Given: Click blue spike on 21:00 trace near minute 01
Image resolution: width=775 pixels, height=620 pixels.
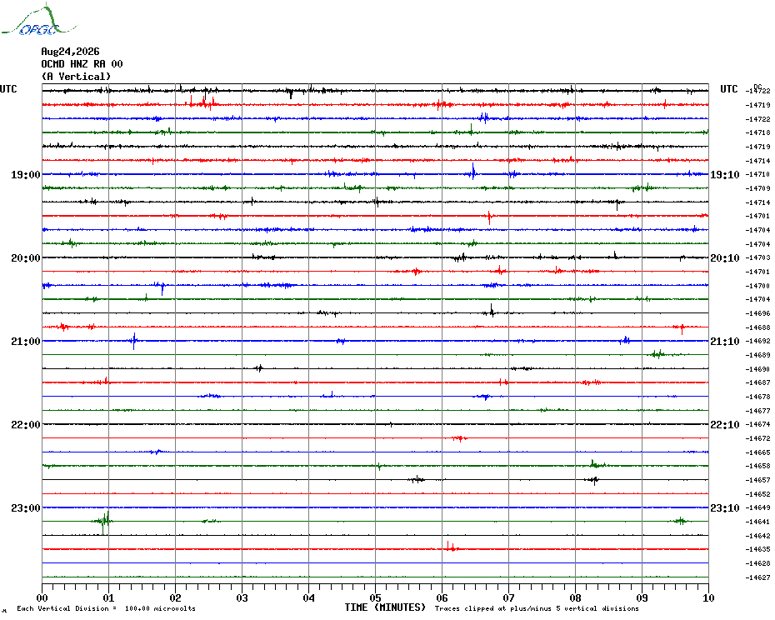Looking at the screenshot, I should click(134, 341).
